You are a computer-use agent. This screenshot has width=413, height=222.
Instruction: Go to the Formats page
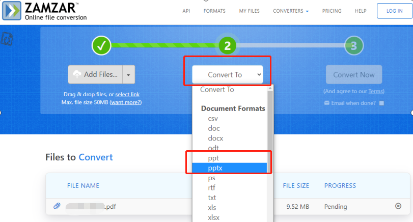pyautogui.click(x=214, y=11)
